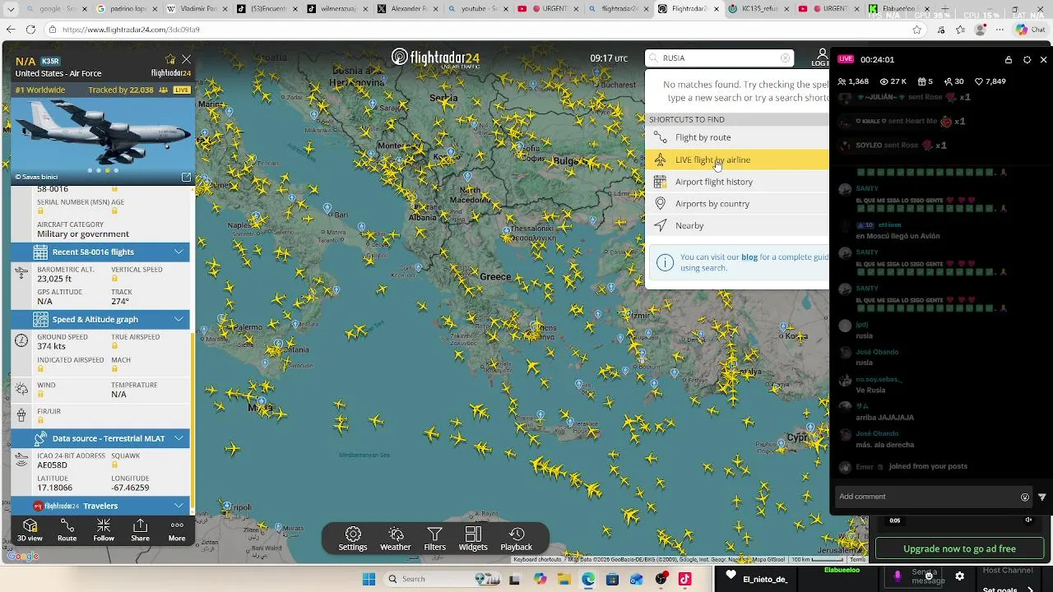Send the comment with arrow icon
Viewport: 1053px width, 592px height.
click(1041, 497)
